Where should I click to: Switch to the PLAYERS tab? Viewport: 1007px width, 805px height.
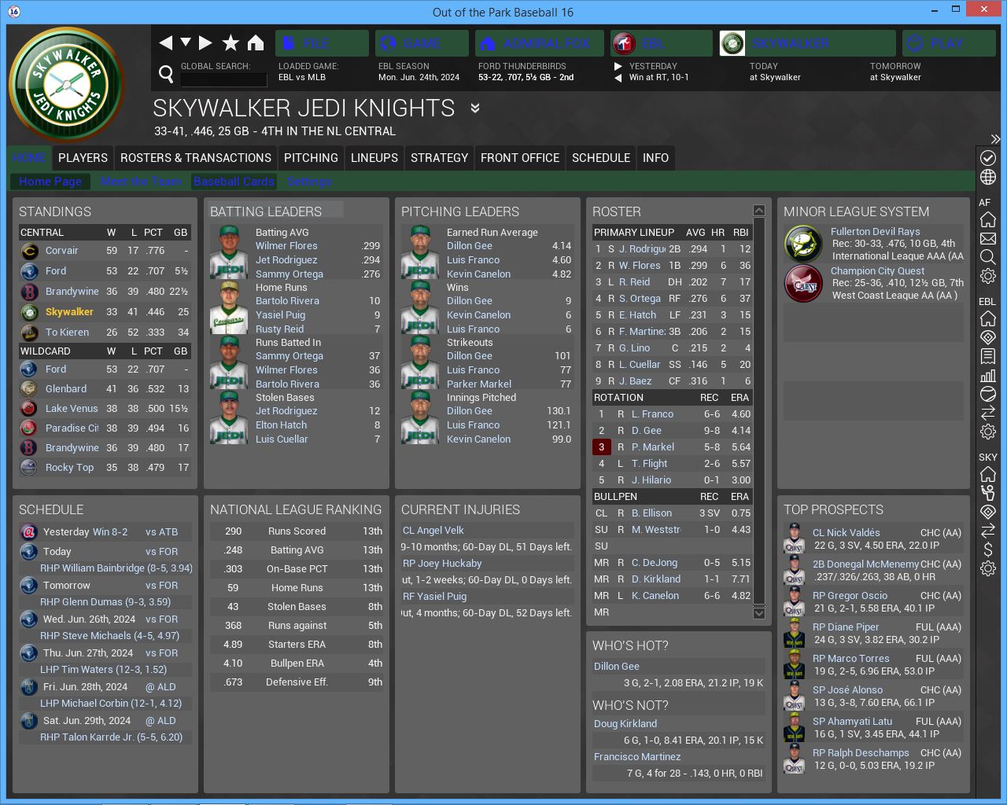(83, 158)
